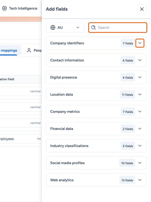Close the Add fields panel
Image resolution: width=151 pixels, height=202 pixels.
(x=142, y=9)
